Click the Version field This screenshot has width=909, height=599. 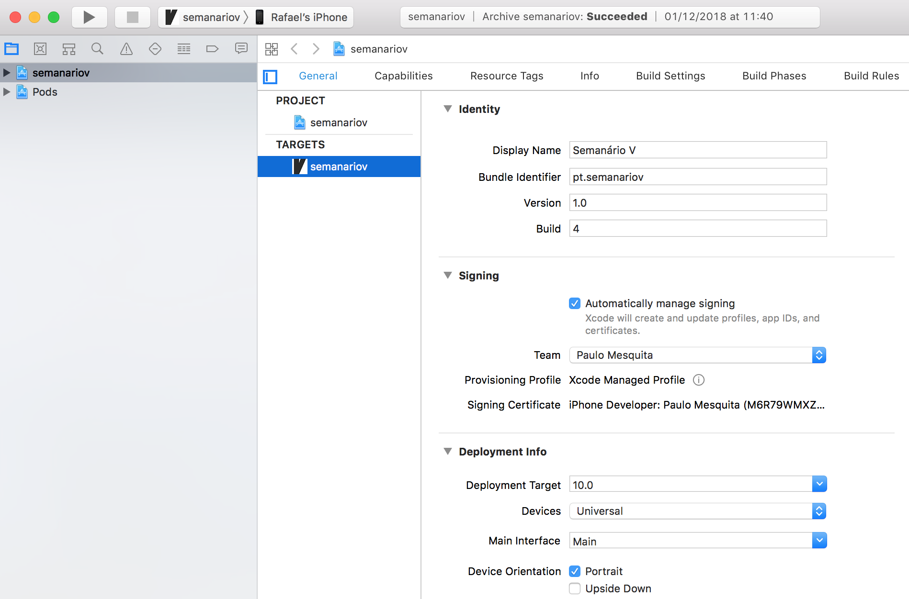click(698, 203)
